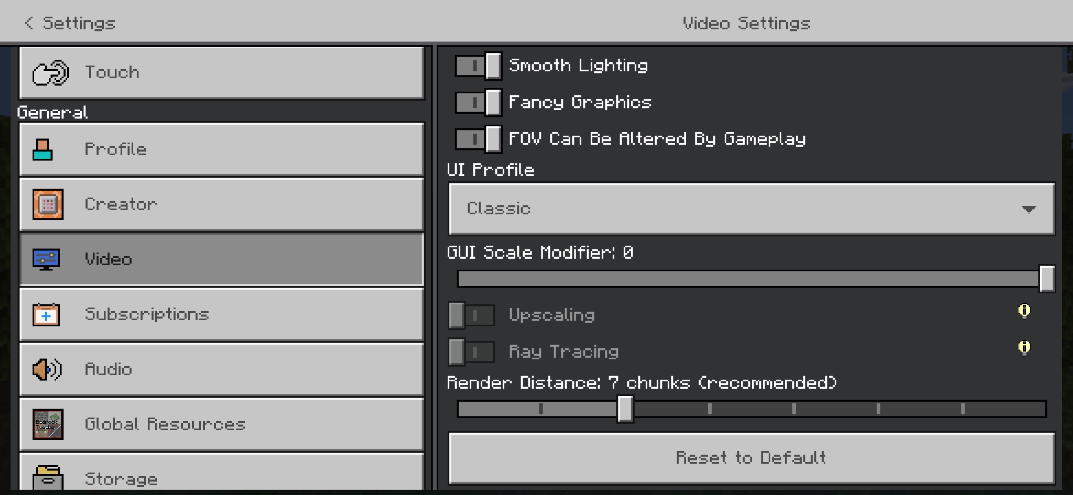Switch to the Subscriptions section
The width and height of the screenshot is (1073, 495).
point(221,314)
